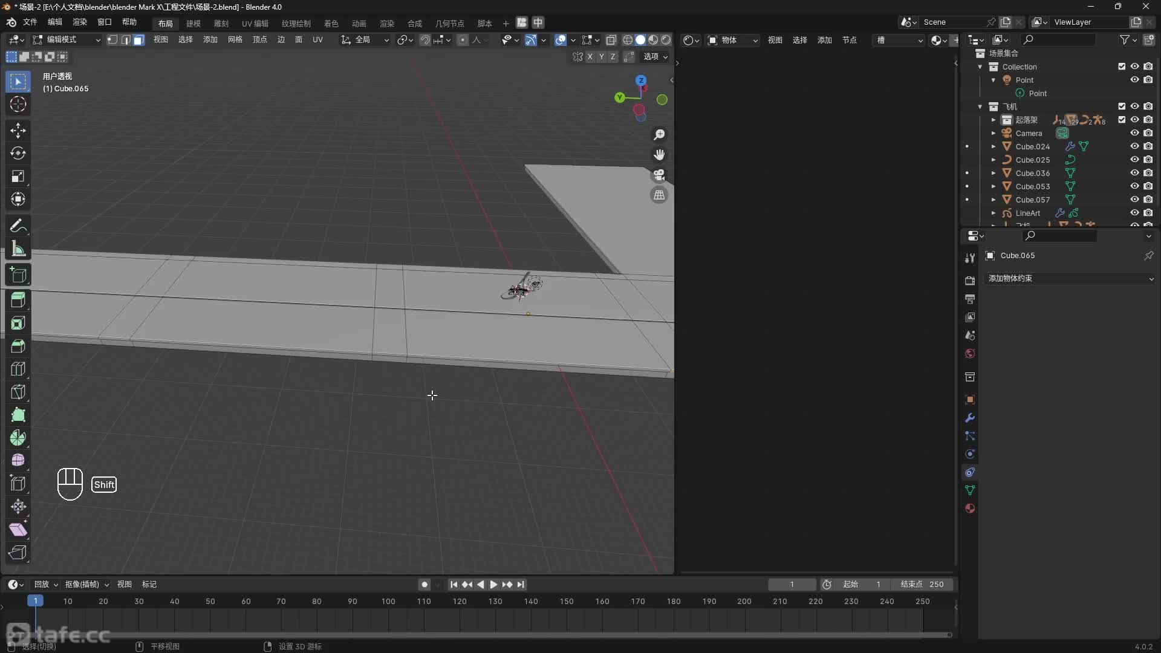
Task: Click frame 100 on the timeline ruler
Action: pyautogui.click(x=388, y=602)
